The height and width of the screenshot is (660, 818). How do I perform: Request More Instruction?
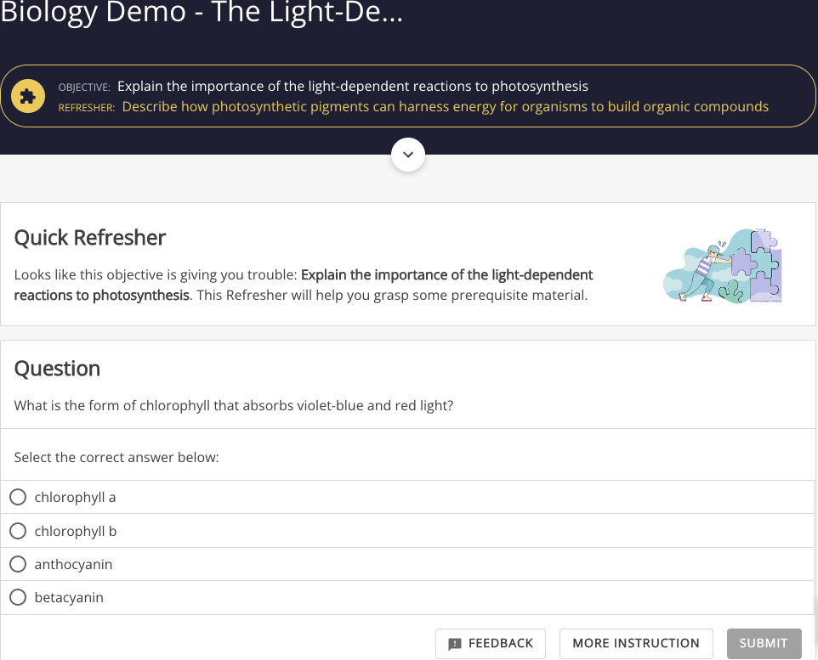(x=636, y=643)
